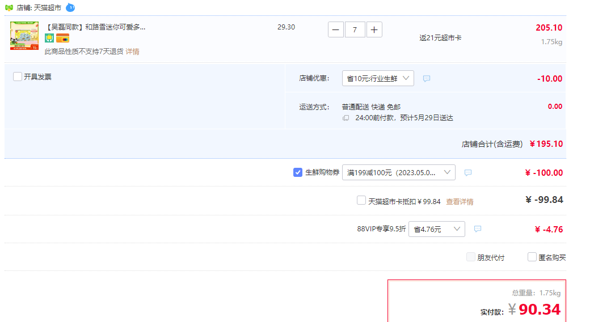594x322 pixels.
Task: Click the quantity input field showing 7
Action: [x=355, y=29]
